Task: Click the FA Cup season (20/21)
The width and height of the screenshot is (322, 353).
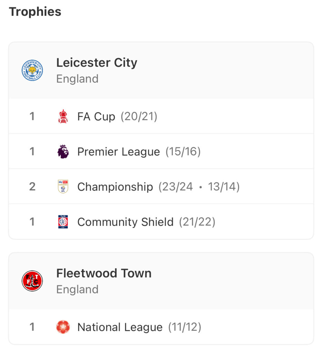Action: [x=139, y=117]
